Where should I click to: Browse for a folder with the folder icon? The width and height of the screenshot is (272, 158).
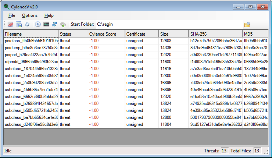[247, 25]
